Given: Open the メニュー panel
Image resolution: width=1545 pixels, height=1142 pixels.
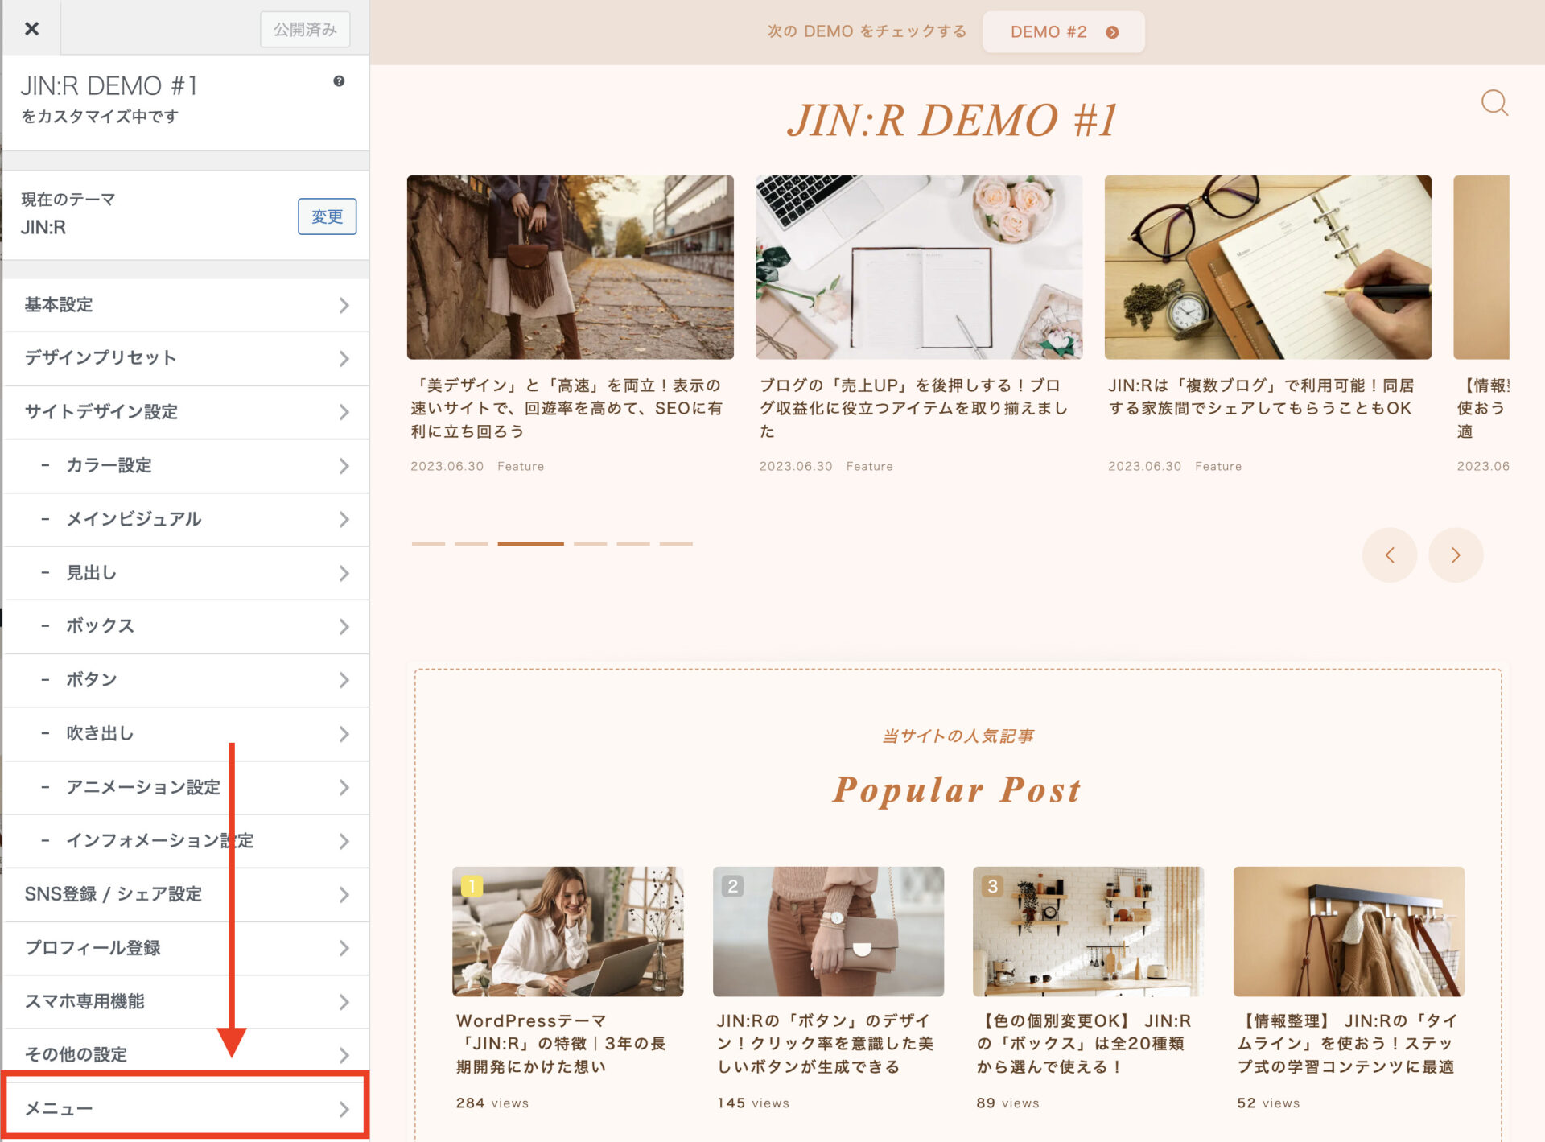Looking at the screenshot, I should pyautogui.click(x=187, y=1108).
